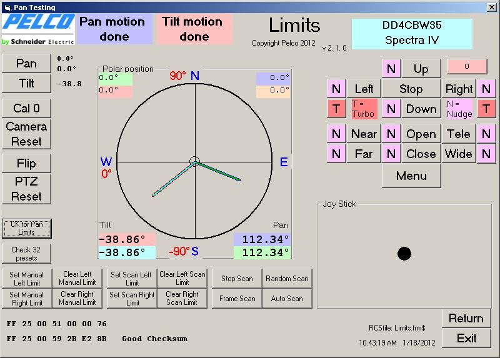Viewport: 500px width, 358px height.
Task: Click the Exit button
Action: click(x=466, y=338)
